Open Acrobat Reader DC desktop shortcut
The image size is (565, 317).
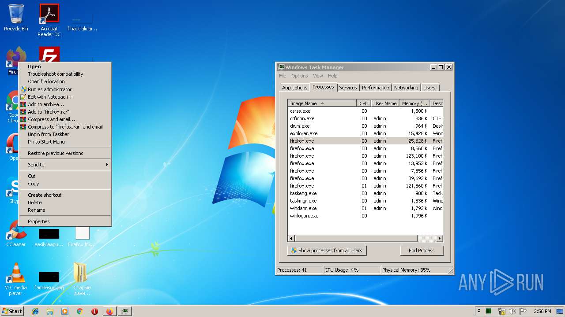click(49, 20)
